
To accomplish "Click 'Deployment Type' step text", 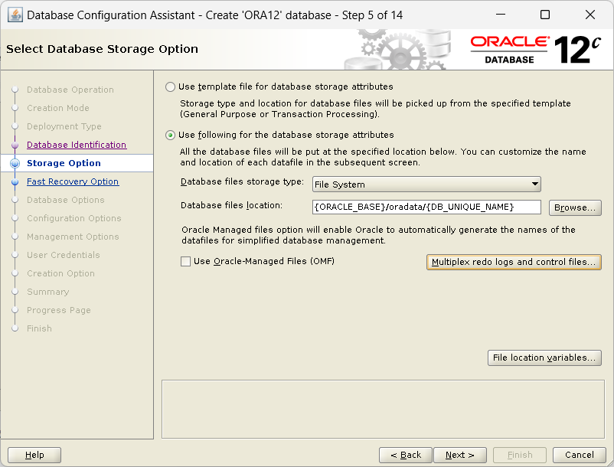I will pos(64,126).
